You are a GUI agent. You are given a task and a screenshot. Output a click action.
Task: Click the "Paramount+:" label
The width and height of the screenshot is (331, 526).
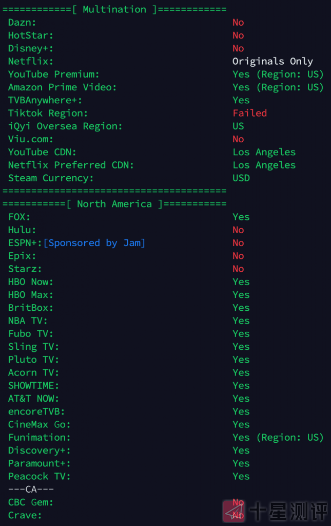pos(40,463)
